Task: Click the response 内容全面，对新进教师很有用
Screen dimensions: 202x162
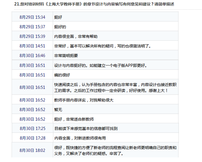Action: (80, 138)
